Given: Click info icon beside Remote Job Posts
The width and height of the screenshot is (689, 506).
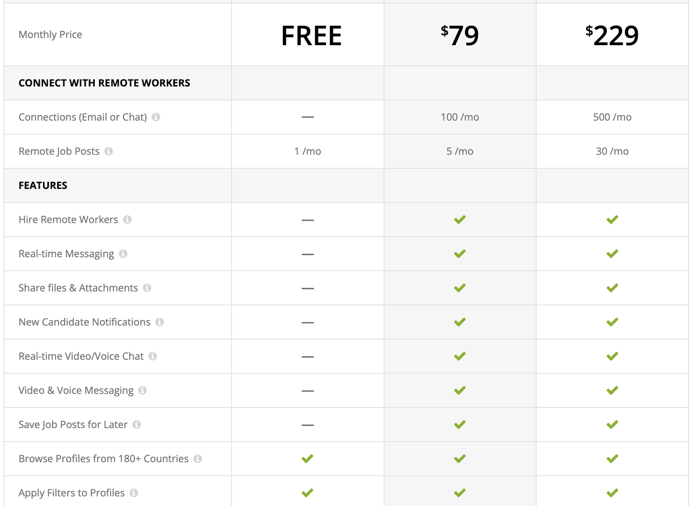Looking at the screenshot, I should pyautogui.click(x=109, y=151).
